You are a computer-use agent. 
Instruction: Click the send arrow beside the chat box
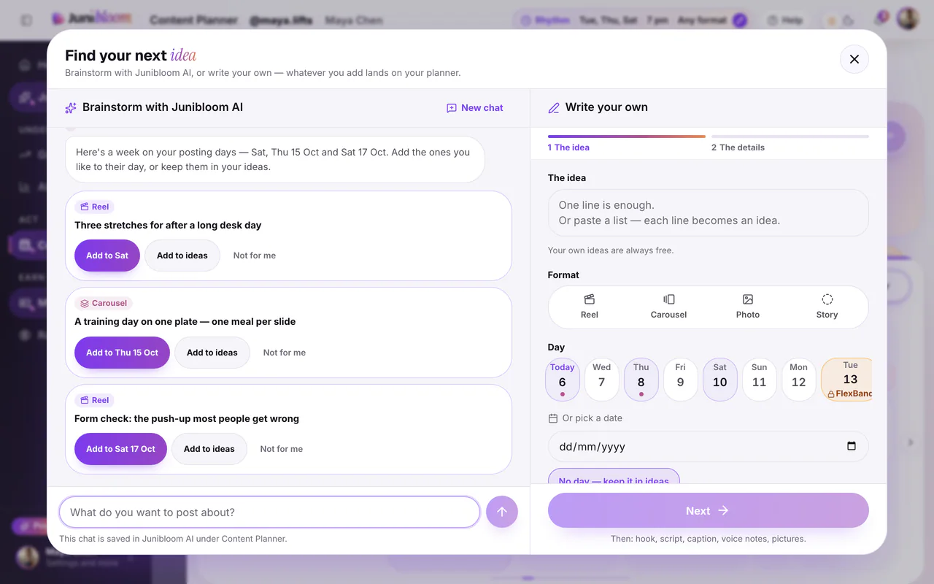click(x=502, y=512)
